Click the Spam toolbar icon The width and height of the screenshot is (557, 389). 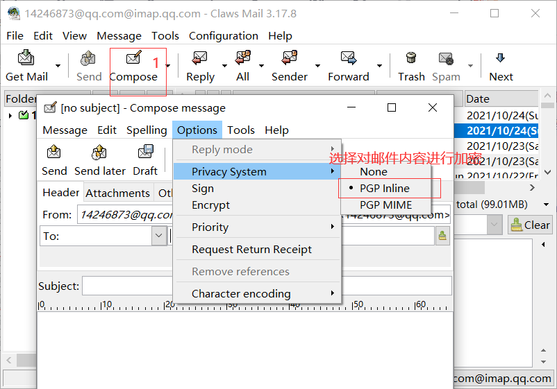tap(446, 58)
